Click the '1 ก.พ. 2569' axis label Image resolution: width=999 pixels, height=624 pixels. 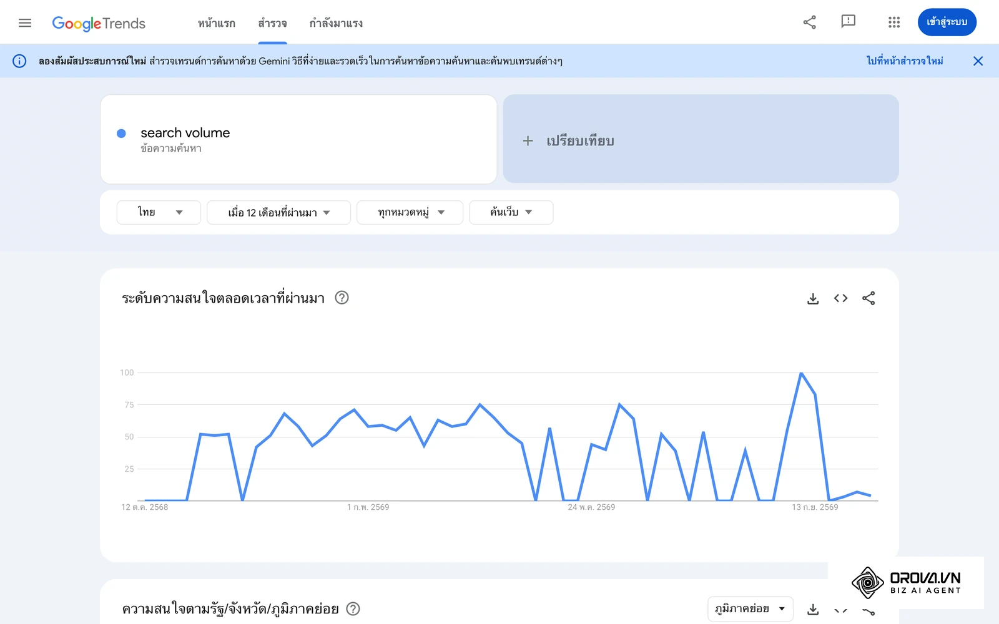[368, 507]
